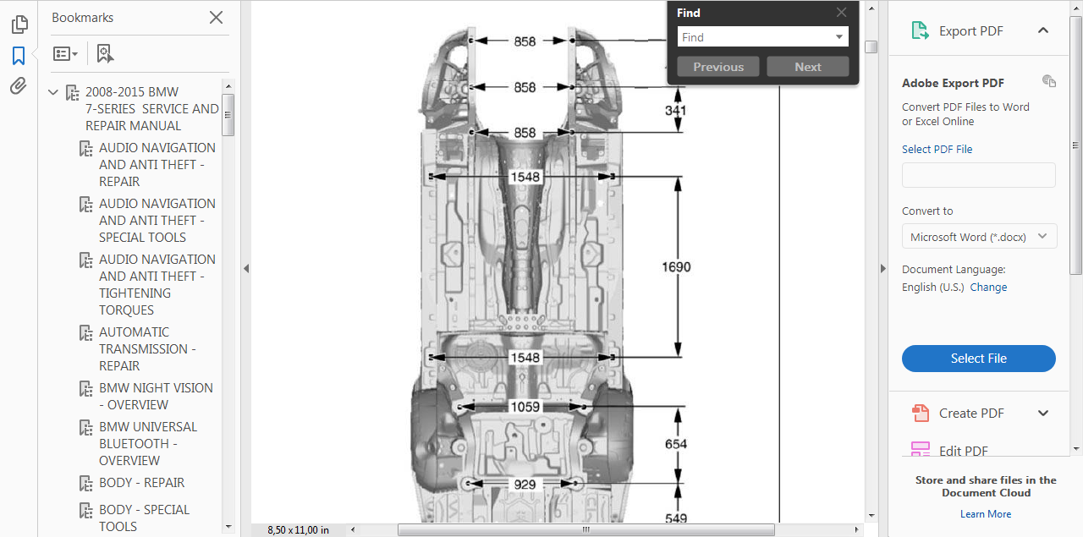Click the Change document language link
Viewport: 1083px width, 537px height.
(x=988, y=288)
